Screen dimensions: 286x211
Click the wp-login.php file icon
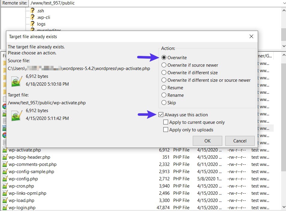click(5, 208)
